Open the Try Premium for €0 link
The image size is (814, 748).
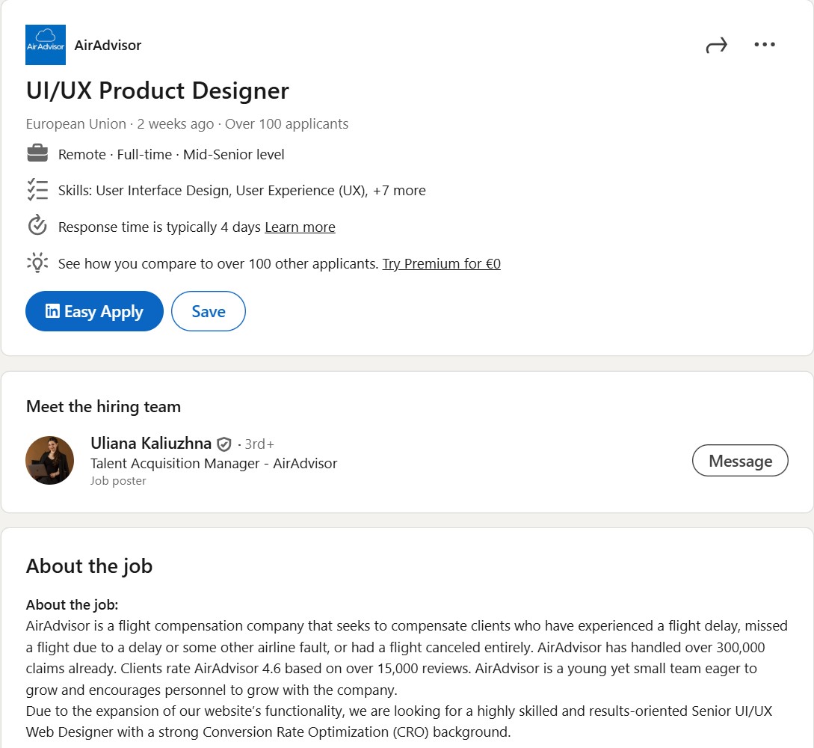tap(441, 264)
